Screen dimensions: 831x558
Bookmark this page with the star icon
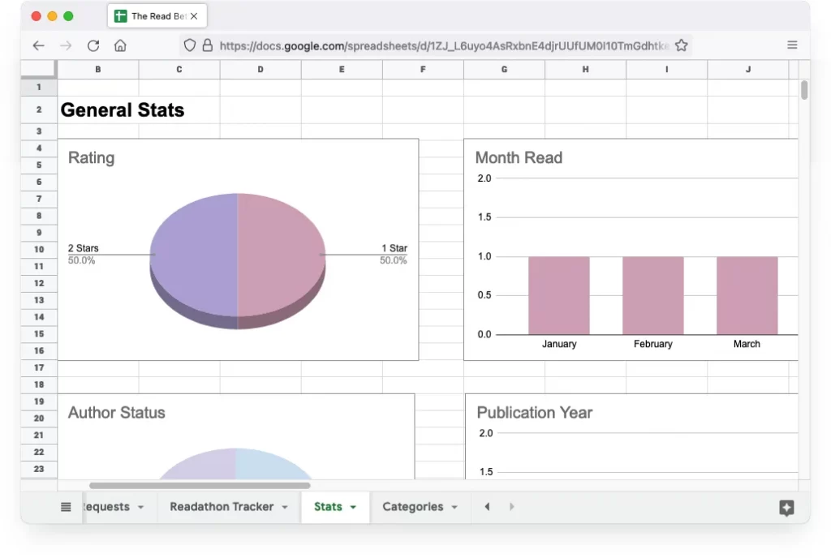682,45
